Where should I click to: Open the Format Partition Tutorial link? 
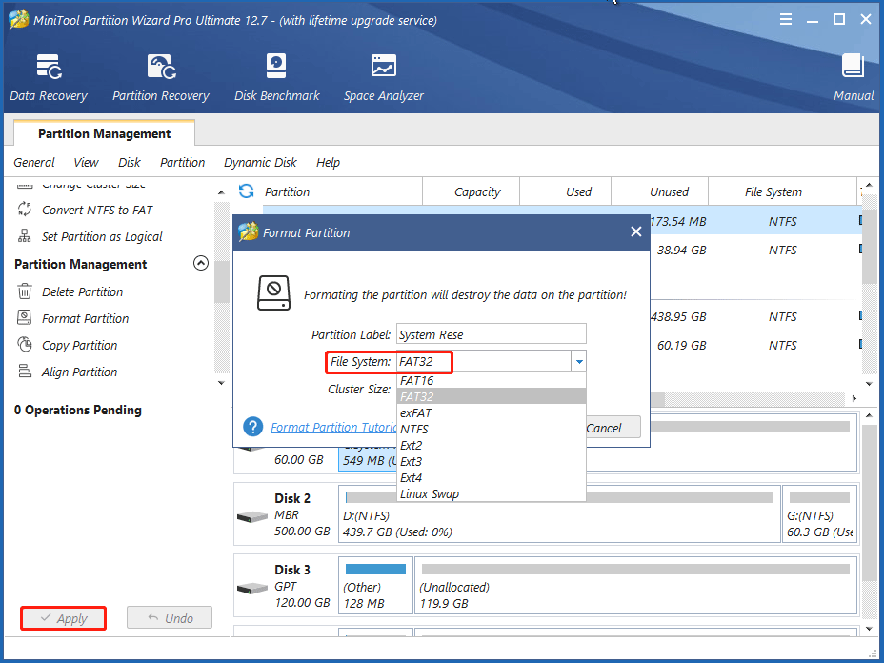pyautogui.click(x=333, y=427)
